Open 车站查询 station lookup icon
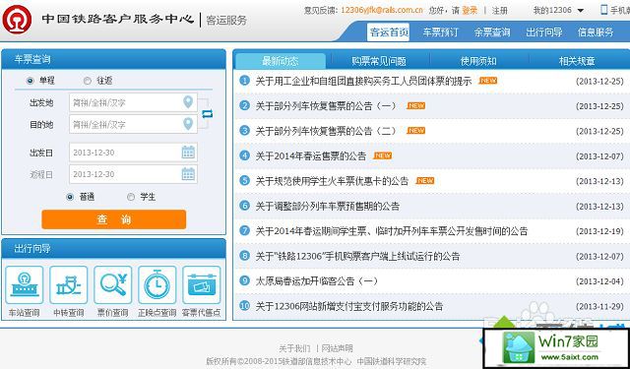Viewport: 630px width, 369px height. point(24,284)
